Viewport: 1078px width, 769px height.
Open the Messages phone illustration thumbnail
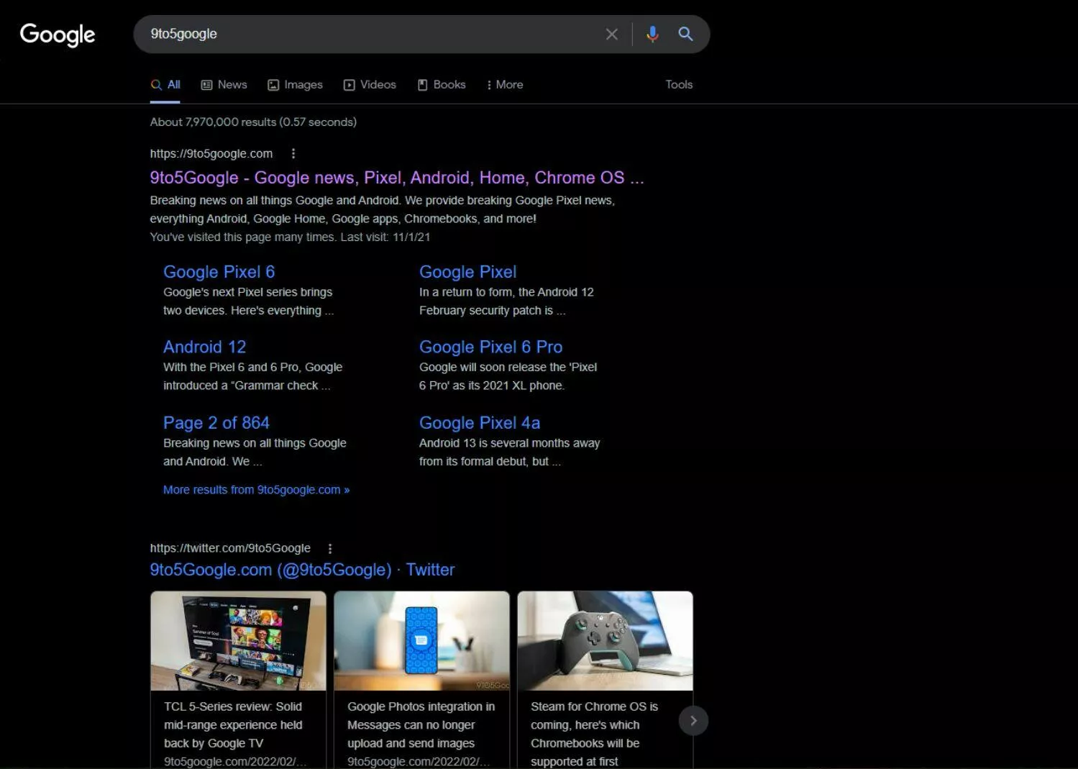(421, 641)
